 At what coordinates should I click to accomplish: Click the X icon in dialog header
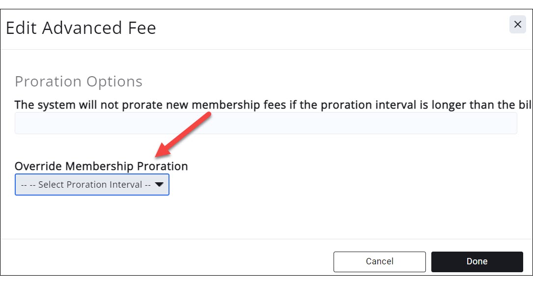tap(517, 25)
